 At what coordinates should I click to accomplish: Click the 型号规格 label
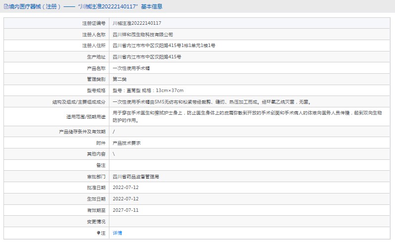(96, 91)
